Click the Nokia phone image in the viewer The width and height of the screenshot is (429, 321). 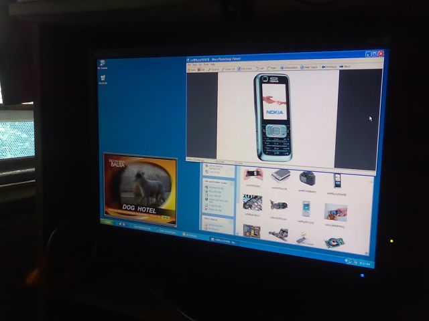[x=273, y=118]
